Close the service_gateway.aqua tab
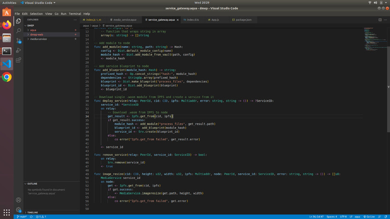The height and width of the screenshot is (219, 390). click(x=178, y=20)
